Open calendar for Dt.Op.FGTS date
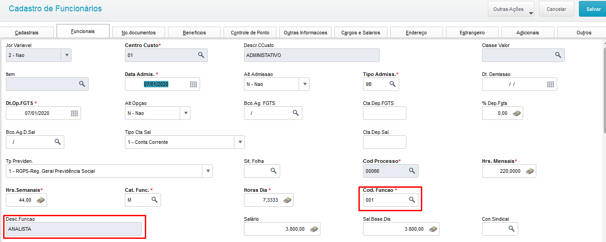Image resolution: width=606 pixels, height=242 pixels. point(74,113)
